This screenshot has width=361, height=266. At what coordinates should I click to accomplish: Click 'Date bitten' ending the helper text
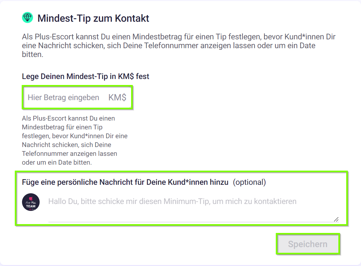pyautogui.click(x=75, y=162)
